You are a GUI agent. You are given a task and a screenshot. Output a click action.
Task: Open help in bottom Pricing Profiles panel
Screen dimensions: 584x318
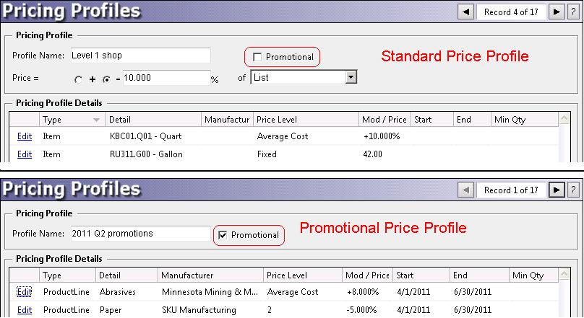pyautogui.click(x=573, y=190)
